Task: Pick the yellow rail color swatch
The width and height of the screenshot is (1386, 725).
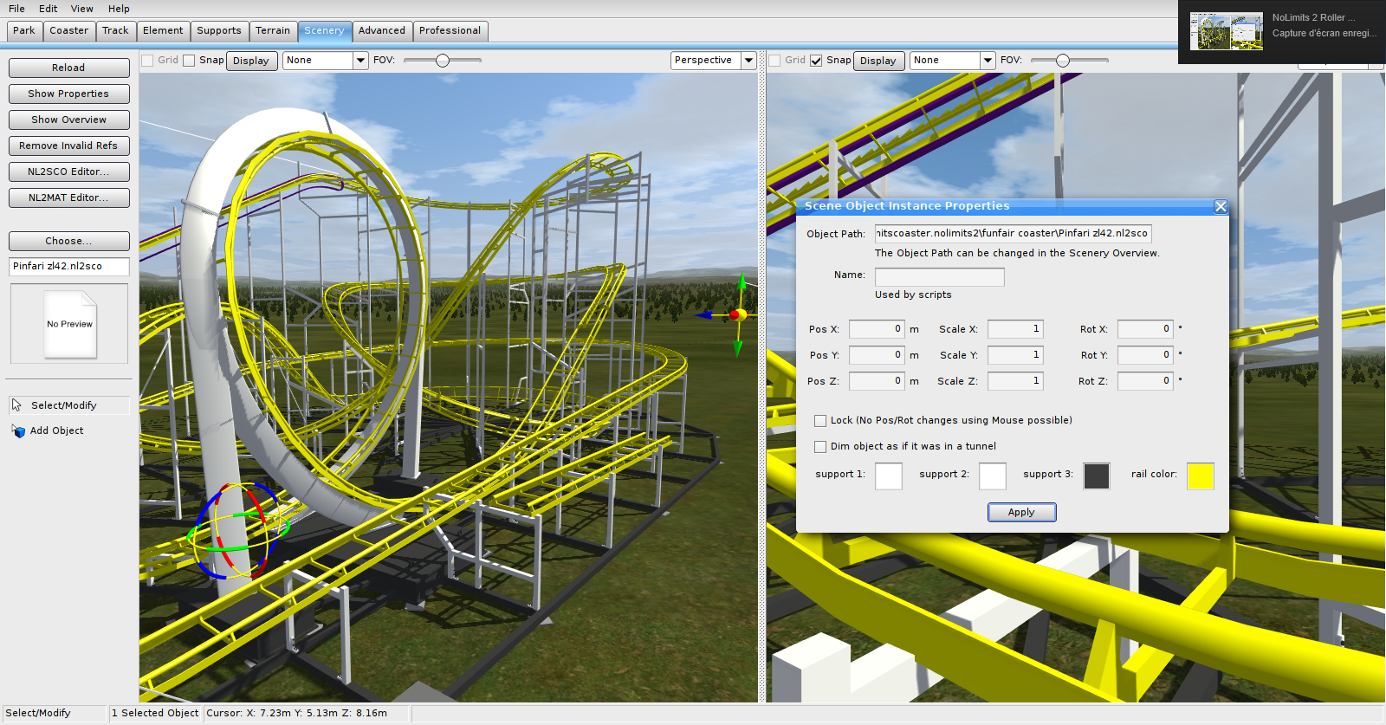Action: pos(1200,476)
